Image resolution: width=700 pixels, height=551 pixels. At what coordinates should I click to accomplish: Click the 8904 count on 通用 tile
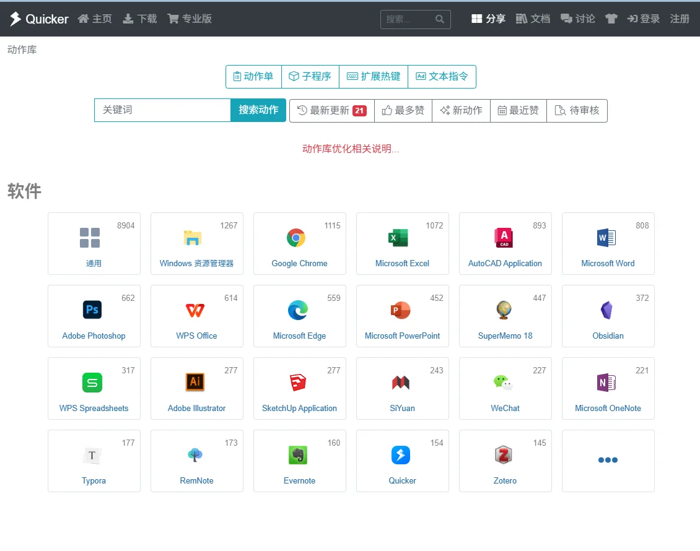coord(126,226)
